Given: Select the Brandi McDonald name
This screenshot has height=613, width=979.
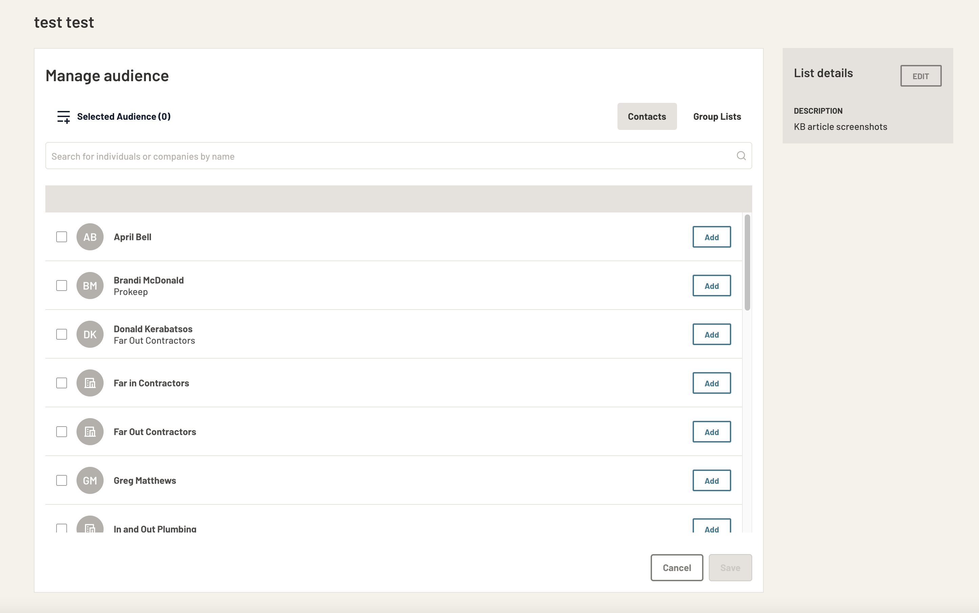Looking at the screenshot, I should coord(149,280).
